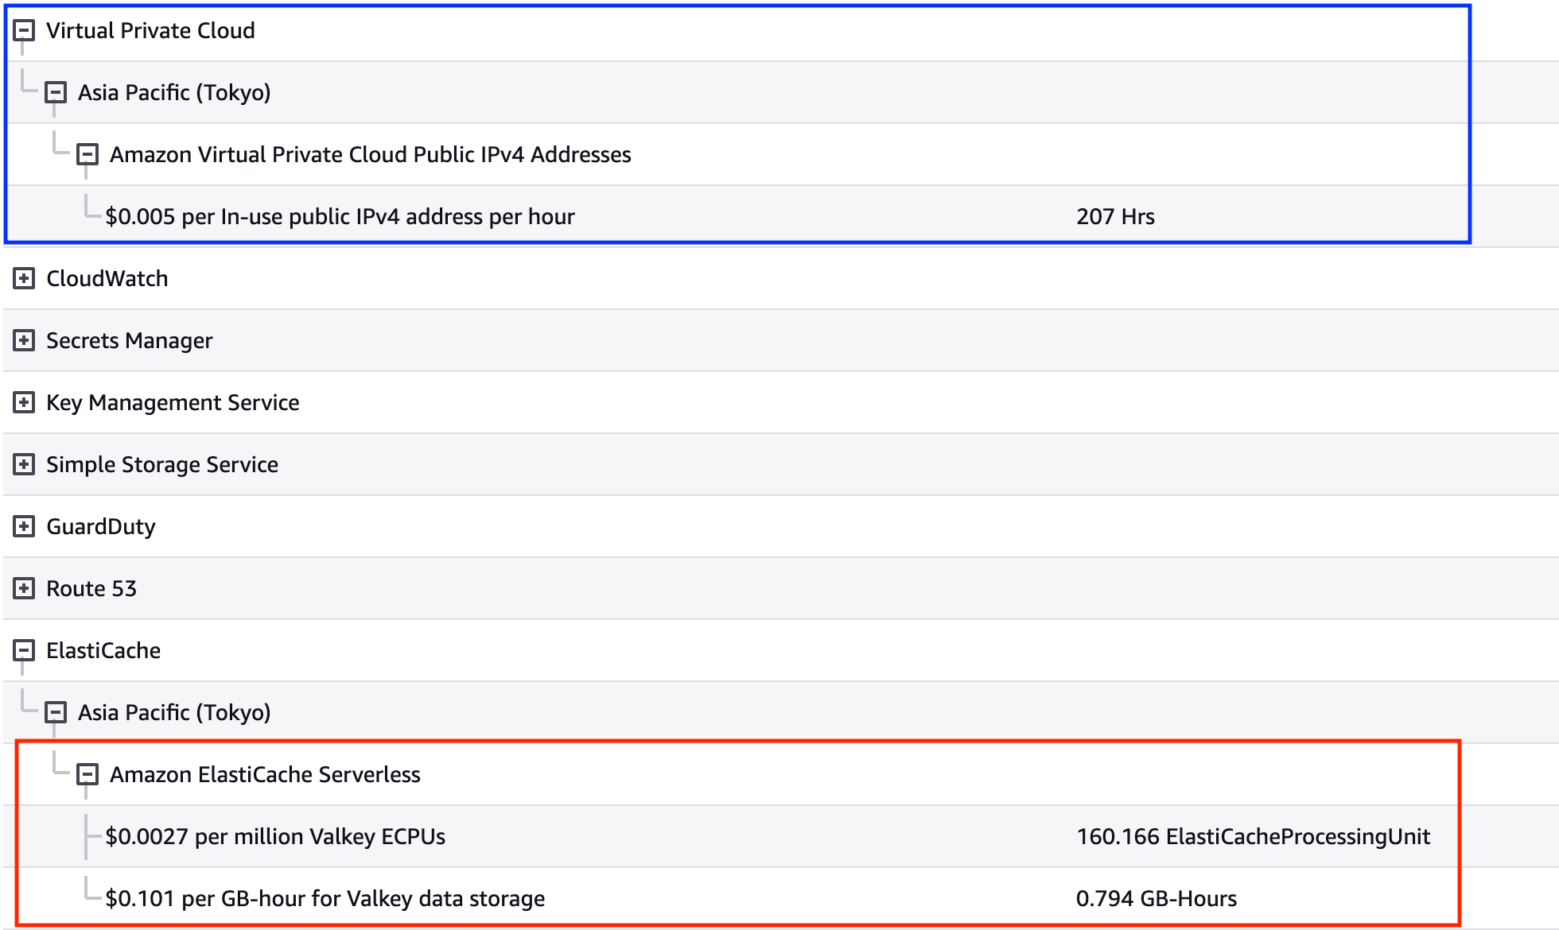This screenshot has width=1559, height=930.
Task: Expand the Route 53 section
Action: point(24,589)
